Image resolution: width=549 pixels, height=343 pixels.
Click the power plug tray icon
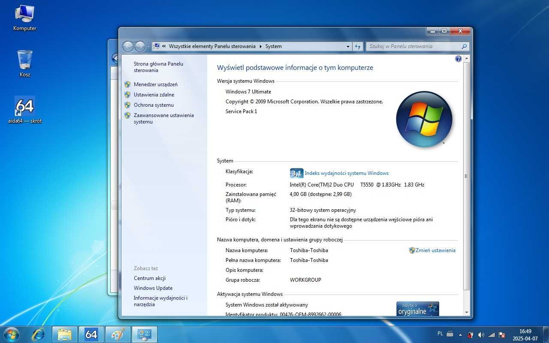click(471, 334)
